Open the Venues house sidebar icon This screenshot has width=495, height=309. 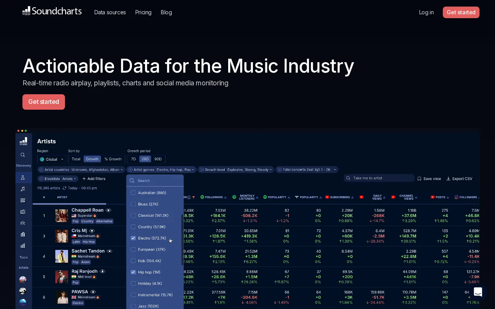tap(23, 223)
